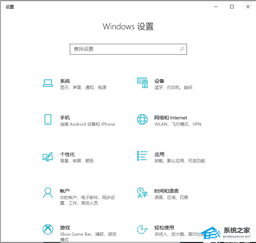The image size is (256, 243).
Task: Click the 你的帐户、电子邮件 description text
Action: [x=87, y=200]
